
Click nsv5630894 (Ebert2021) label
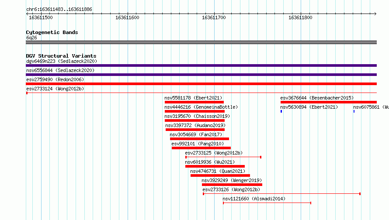click(309, 107)
